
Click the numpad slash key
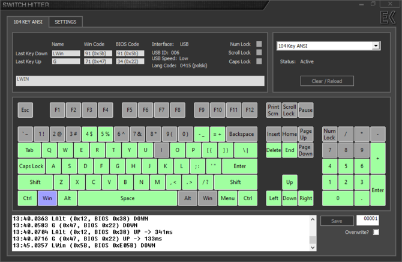[346, 134]
